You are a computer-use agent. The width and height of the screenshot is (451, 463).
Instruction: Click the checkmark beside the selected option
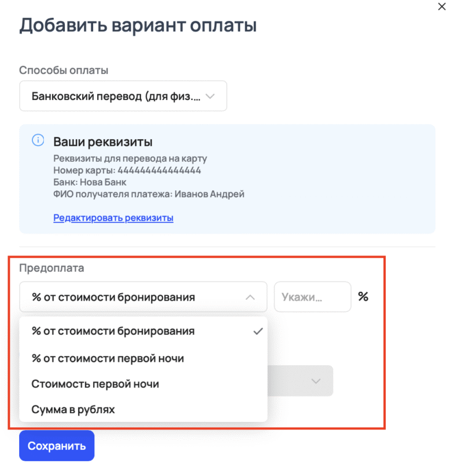258,331
